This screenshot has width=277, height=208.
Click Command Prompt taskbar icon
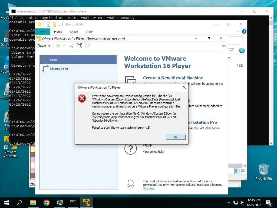point(73,203)
